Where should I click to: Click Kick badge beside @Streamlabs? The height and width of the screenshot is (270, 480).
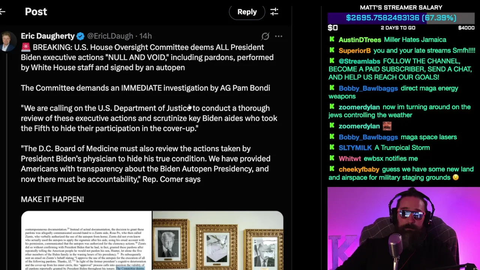[332, 61]
